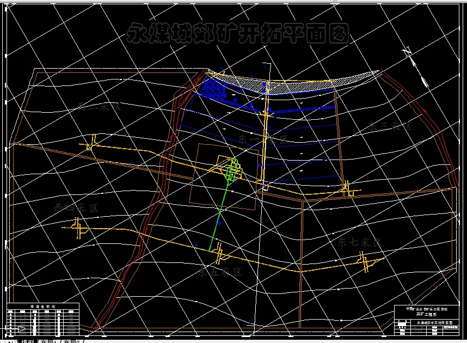
Task: Switch to the 模型 model tab
Action: tap(28, 341)
